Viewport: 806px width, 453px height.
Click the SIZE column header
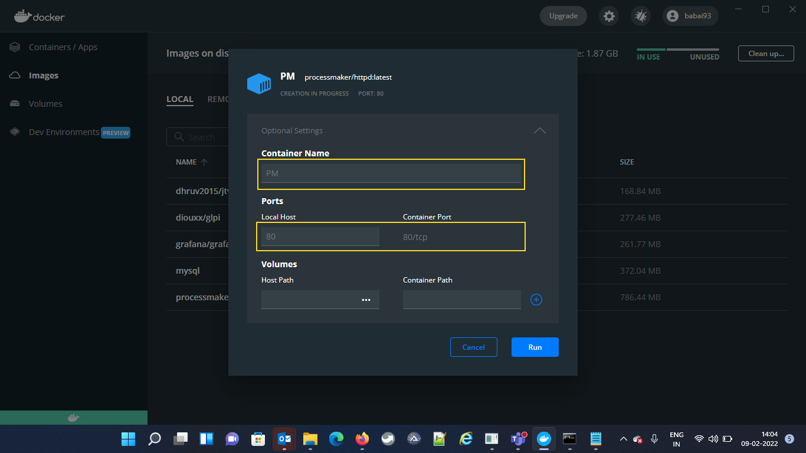(x=627, y=162)
